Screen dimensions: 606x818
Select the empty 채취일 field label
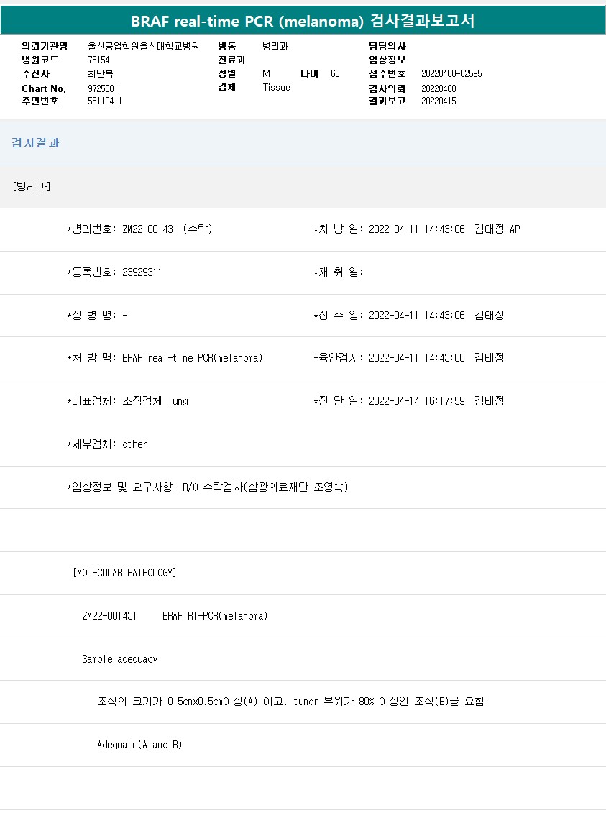(x=338, y=272)
